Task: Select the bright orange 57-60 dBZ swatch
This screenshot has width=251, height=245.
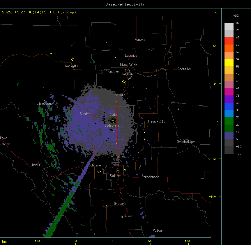Action: [x=229, y=48]
